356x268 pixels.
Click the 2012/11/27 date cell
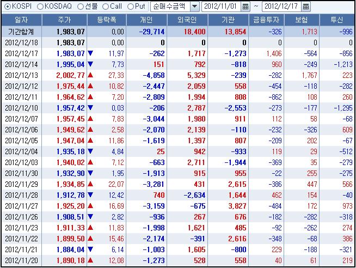point(22,206)
